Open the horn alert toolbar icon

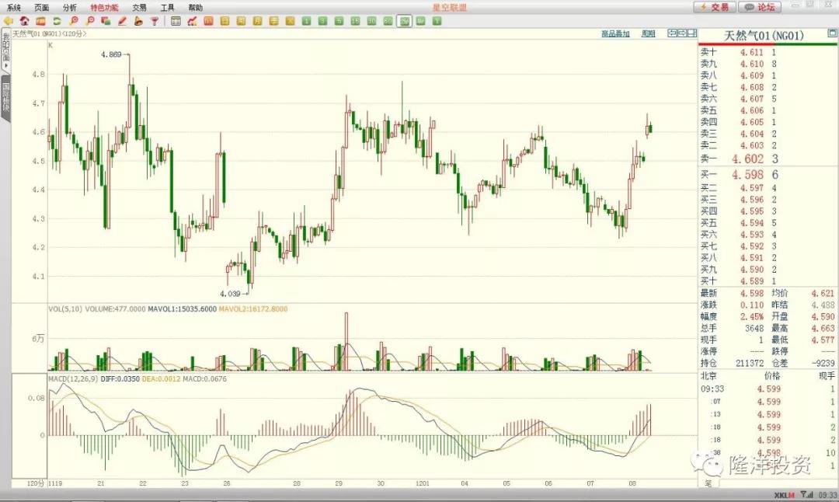[x=138, y=21]
